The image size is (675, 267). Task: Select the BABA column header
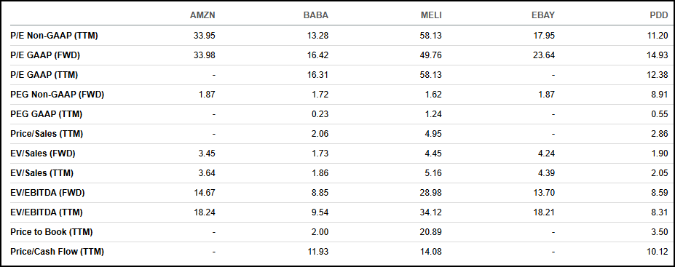click(316, 15)
